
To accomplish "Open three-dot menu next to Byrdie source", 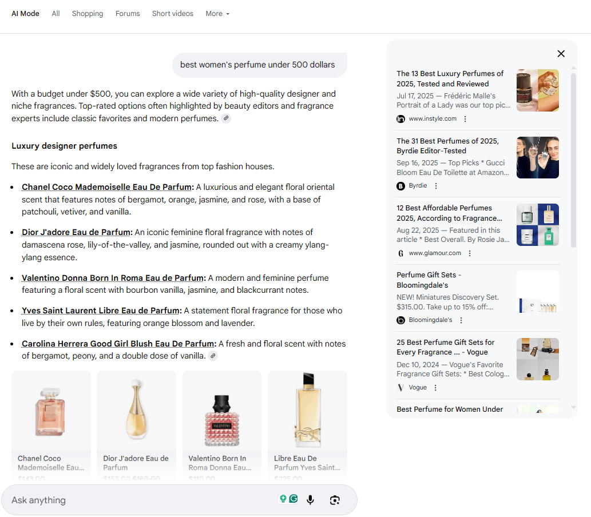I will [436, 186].
